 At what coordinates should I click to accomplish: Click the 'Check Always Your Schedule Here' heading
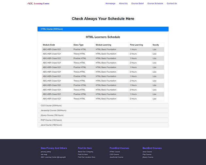pyautogui.click(x=103, y=19)
